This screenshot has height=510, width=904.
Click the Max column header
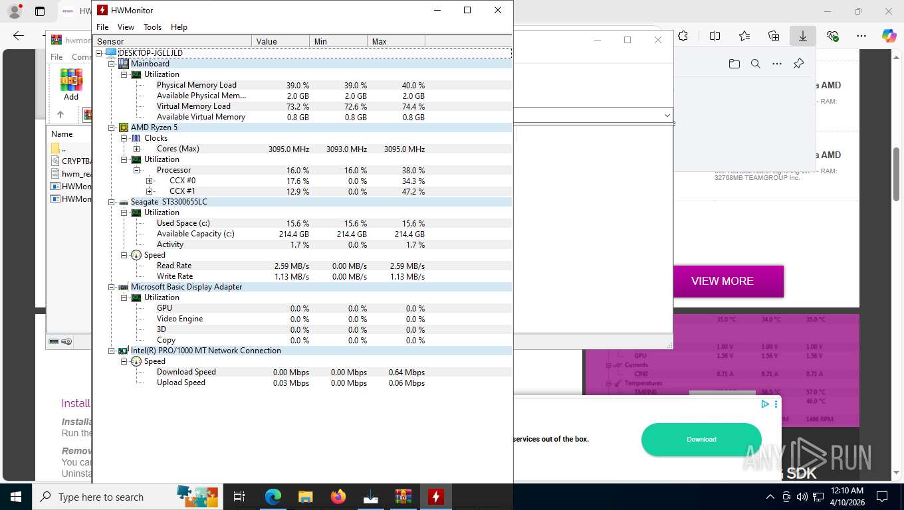396,41
